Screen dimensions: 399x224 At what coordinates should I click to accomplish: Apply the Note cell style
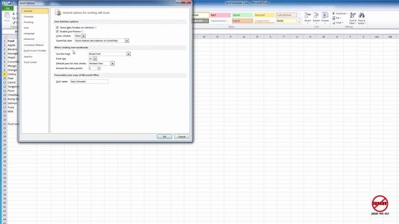click(x=287, y=21)
